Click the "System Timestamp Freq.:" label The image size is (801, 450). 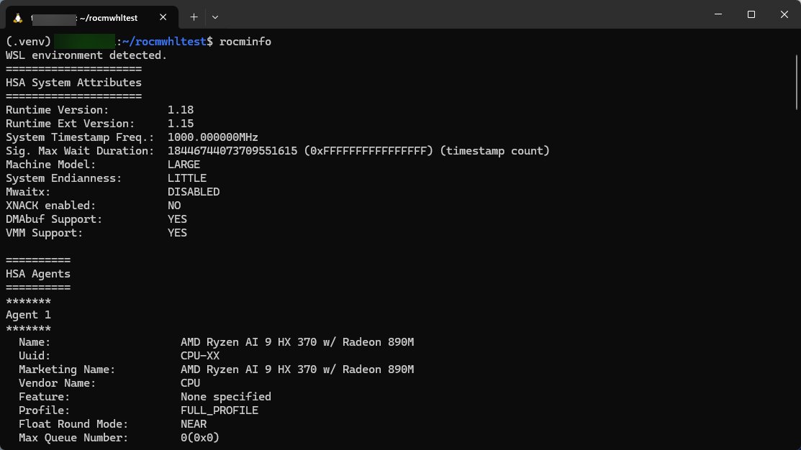[80, 137]
